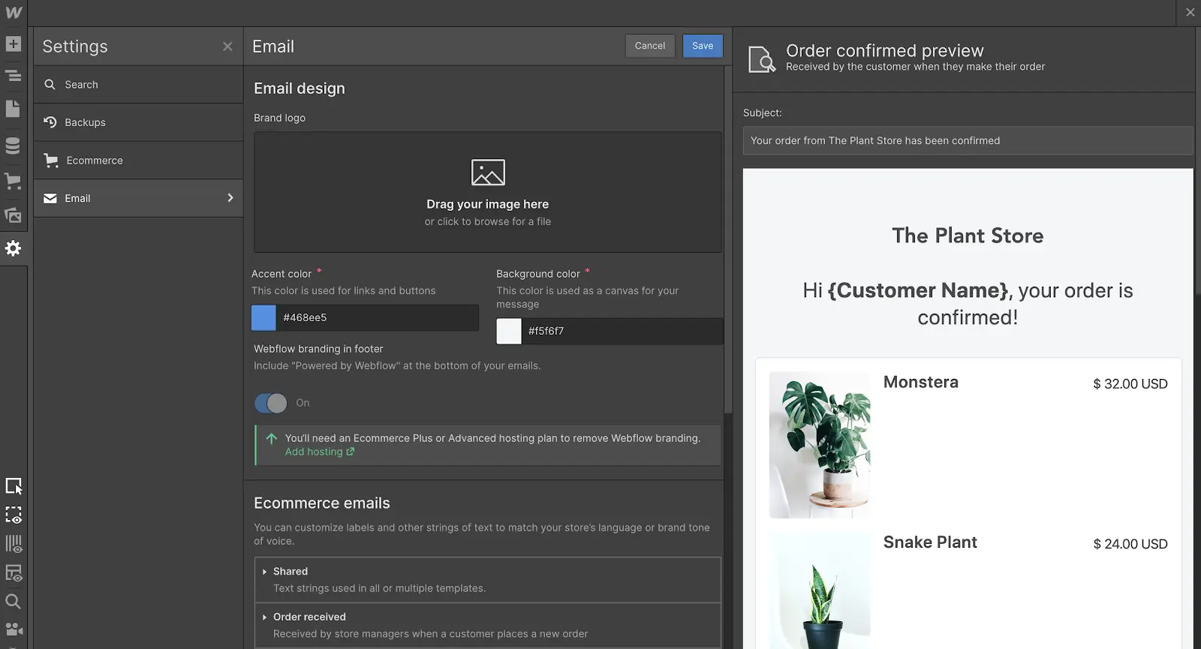
Task: Click the "$ 24.00 USD" price text
Action: tap(1130, 544)
